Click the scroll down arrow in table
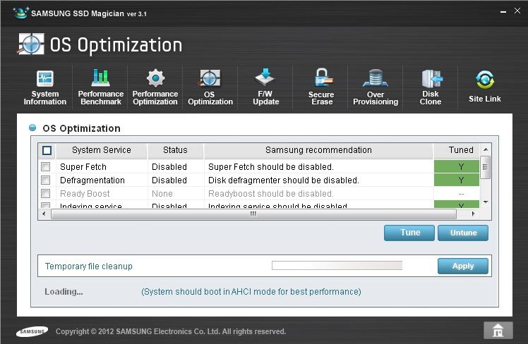This screenshot has width=528, height=344. (x=486, y=202)
